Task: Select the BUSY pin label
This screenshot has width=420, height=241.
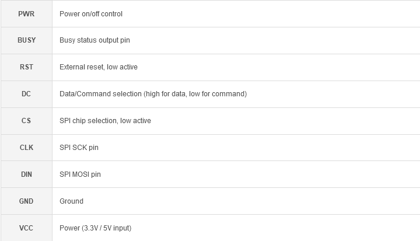Action: tap(26, 40)
